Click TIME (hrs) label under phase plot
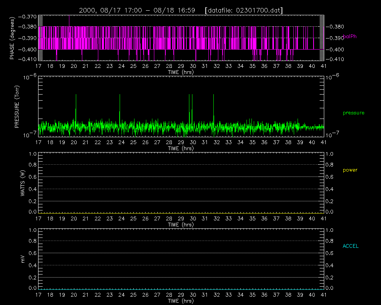 [181, 72]
